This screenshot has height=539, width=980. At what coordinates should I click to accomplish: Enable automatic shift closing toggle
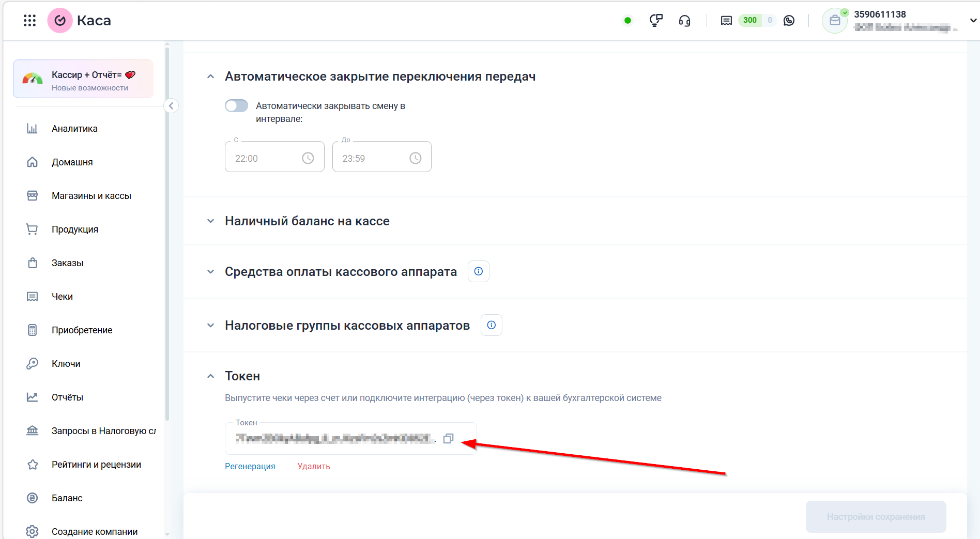point(236,105)
